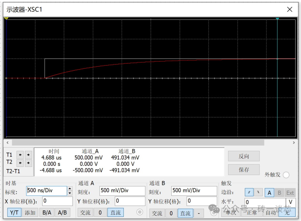Set Channel A coupling to 0 (ground)
This screenshot has height=221, width=301.
(x=100, y=213)
